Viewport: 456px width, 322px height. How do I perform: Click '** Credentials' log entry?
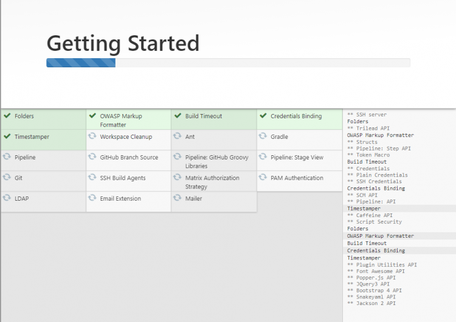tap(368, 169)
